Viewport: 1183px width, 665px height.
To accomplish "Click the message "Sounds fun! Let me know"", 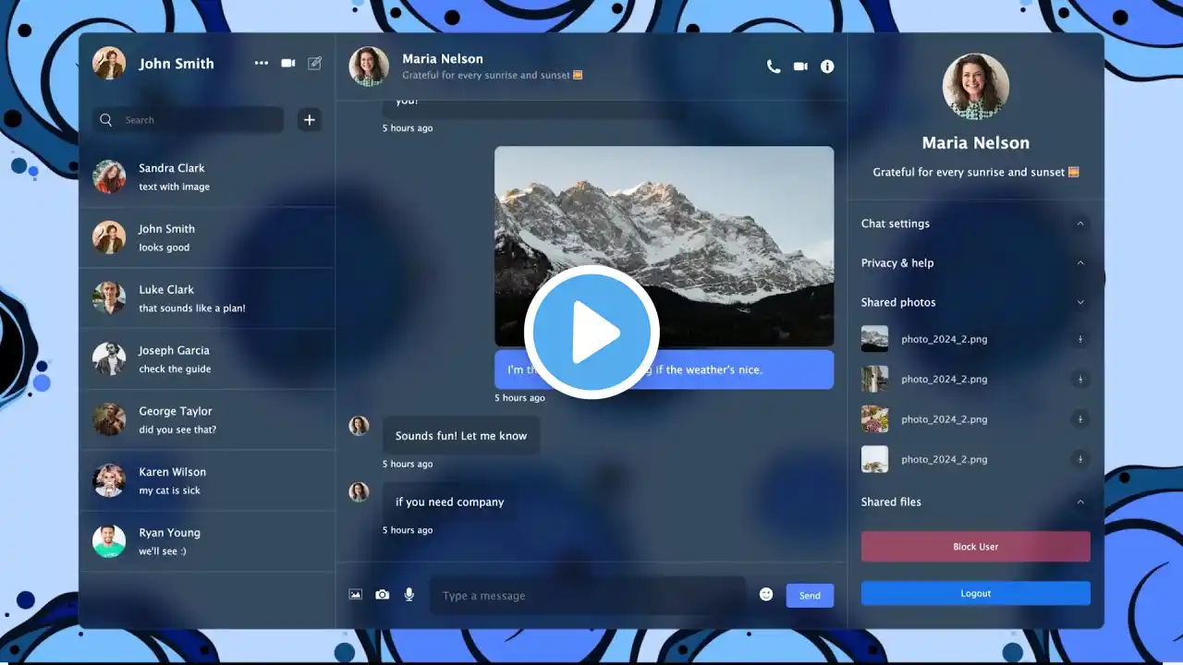I will pyautogui.click(x=461, y=436).
